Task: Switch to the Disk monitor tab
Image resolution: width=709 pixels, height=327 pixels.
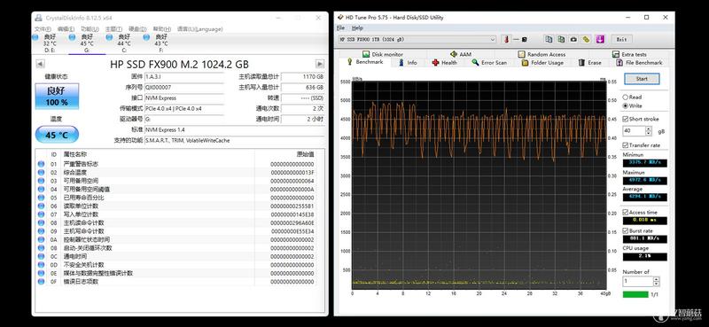Action: coord(383,54)
